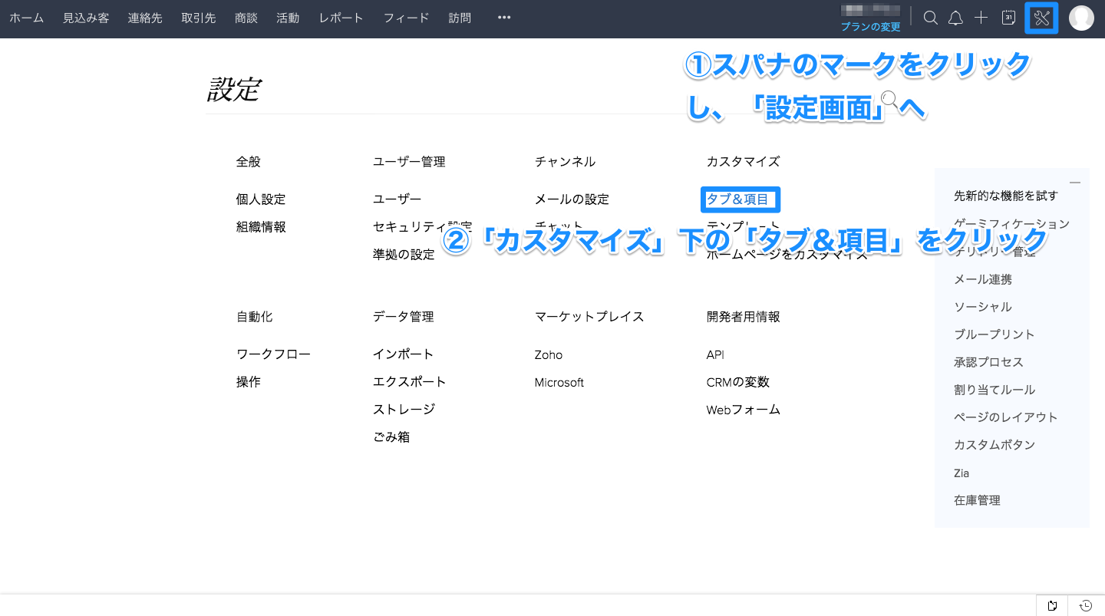Screen dimensions: 1105x616
Task: Open API under 開発者用情報
Action: coord(715,355)
